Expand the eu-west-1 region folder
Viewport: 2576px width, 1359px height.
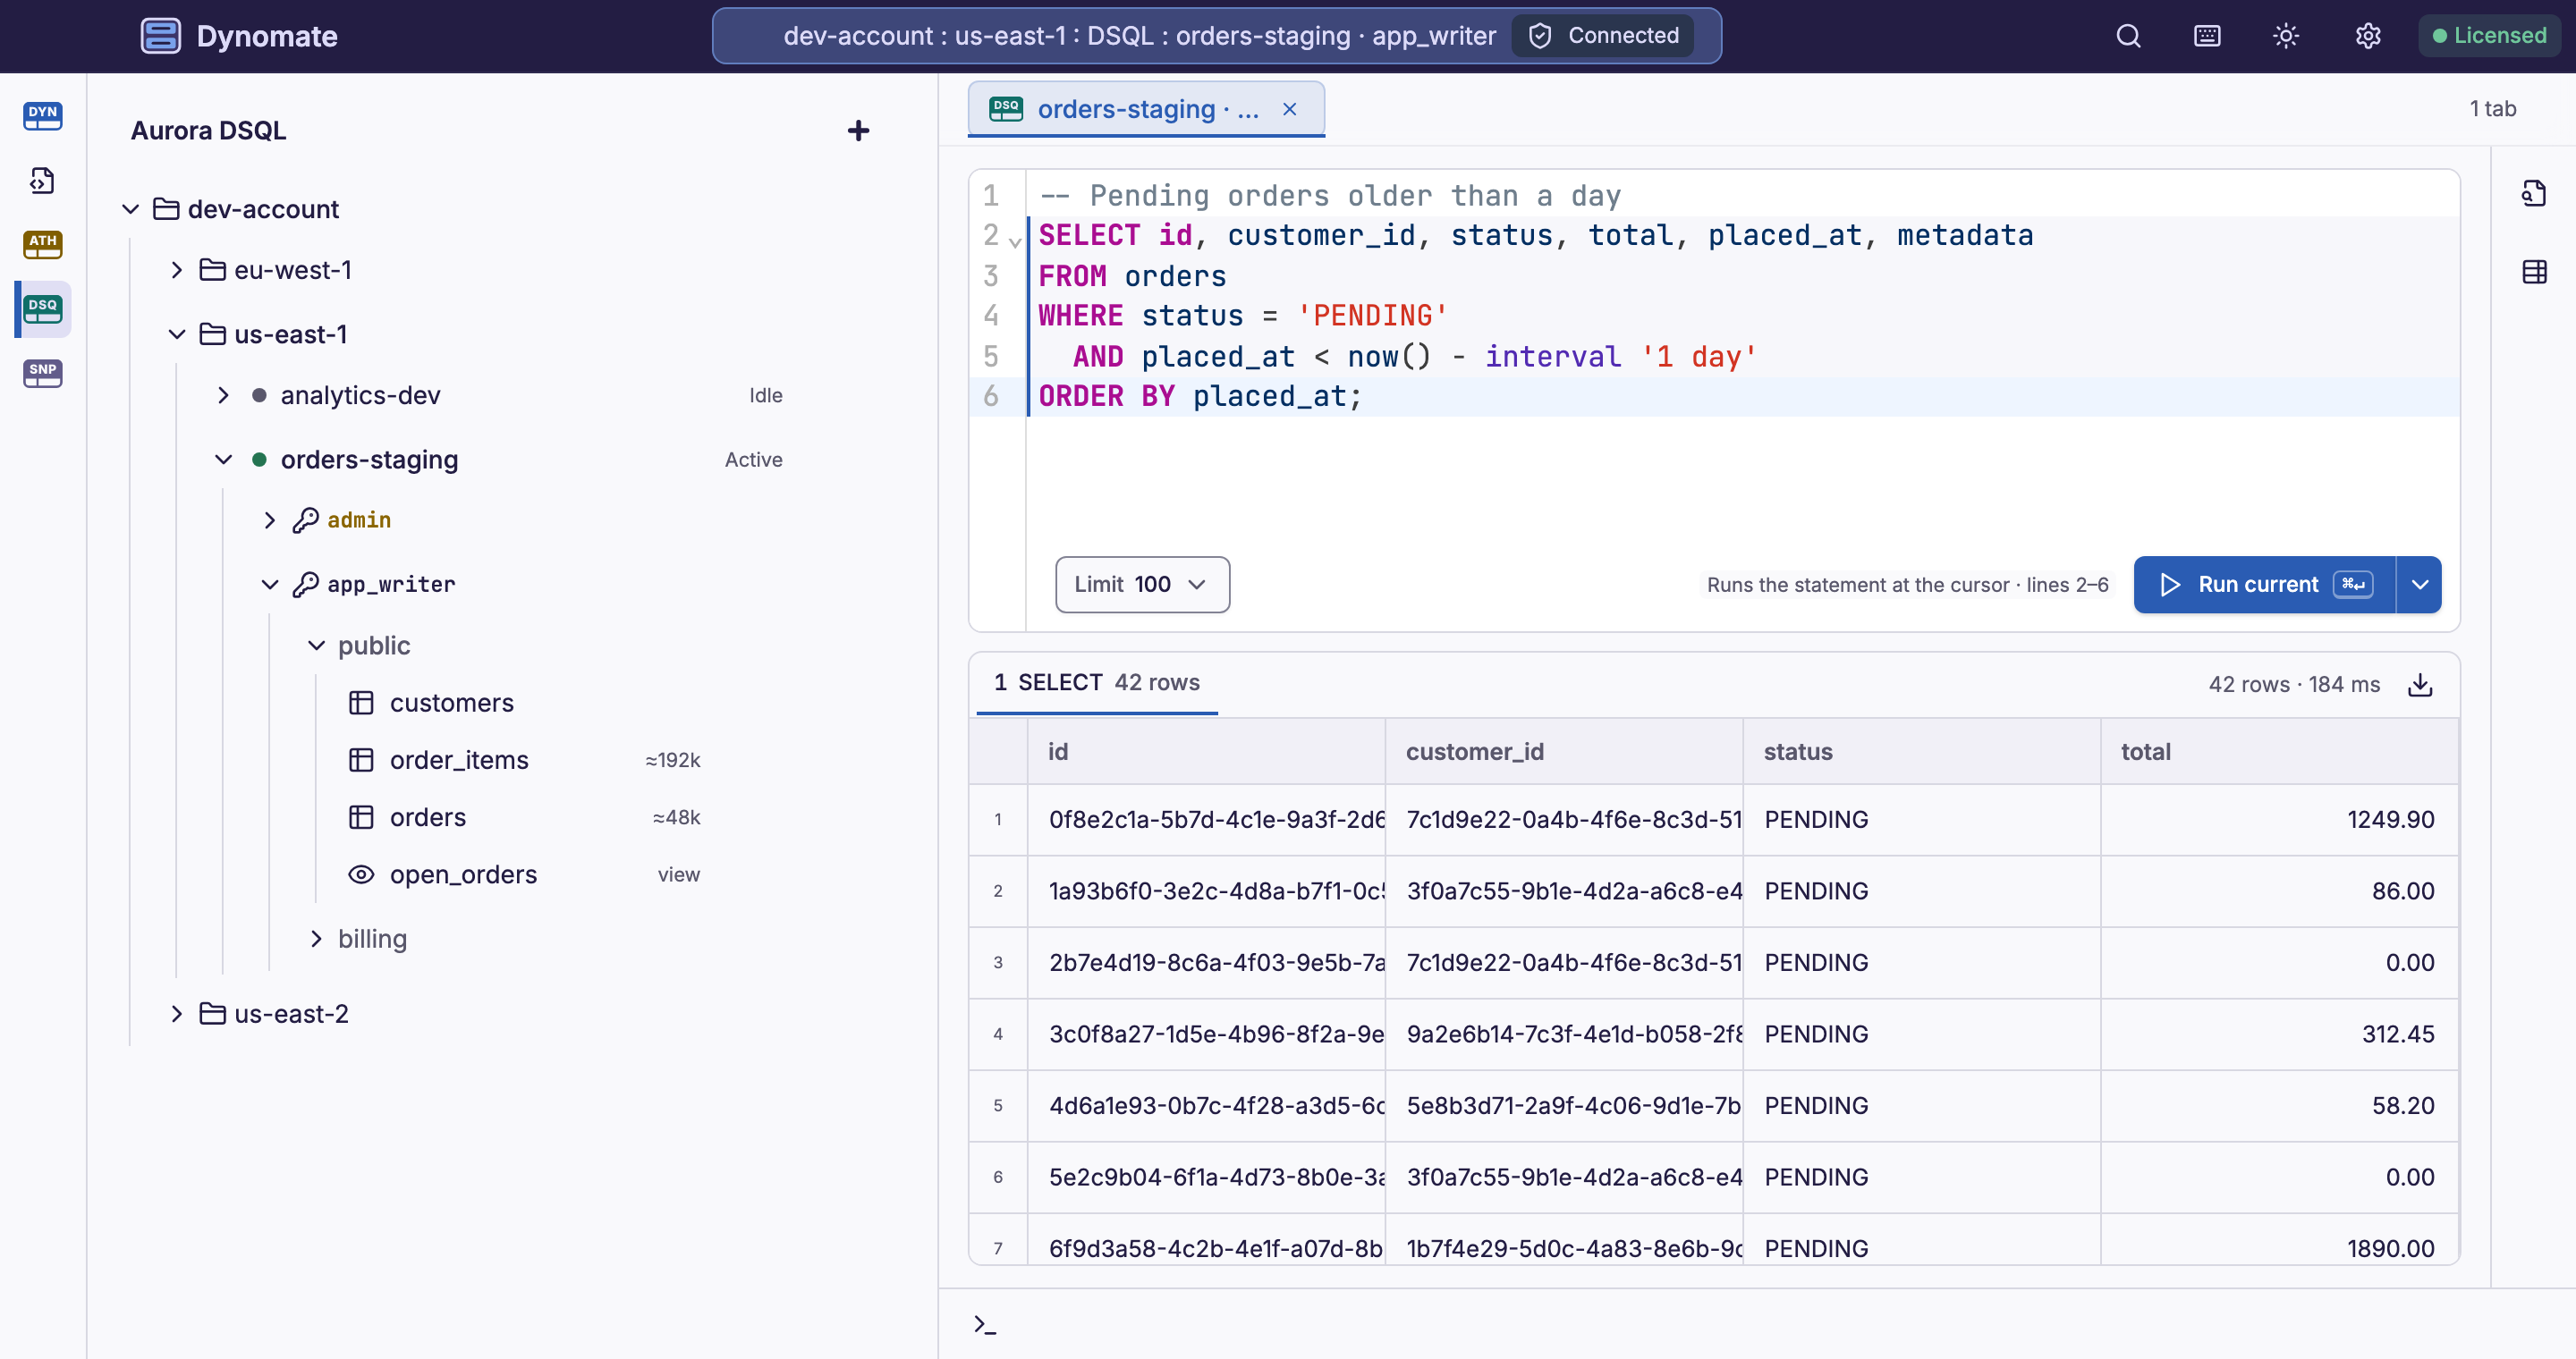coord(177,270)
